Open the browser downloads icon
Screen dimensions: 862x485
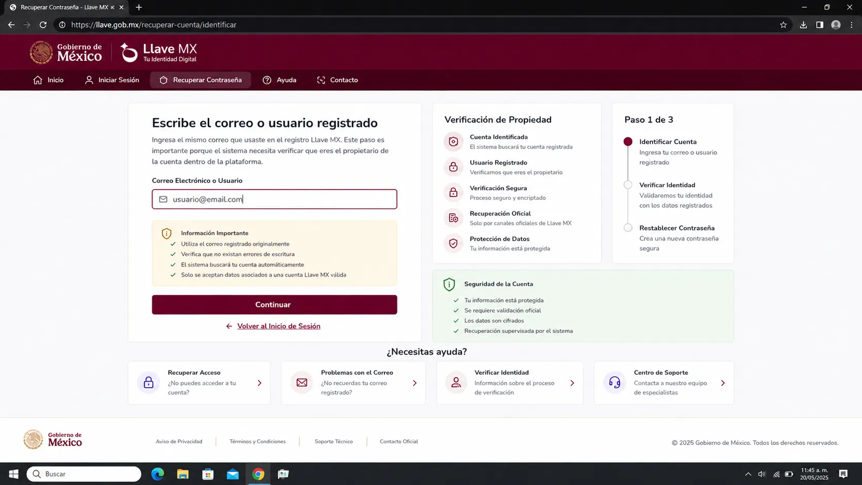[x=803, y=25]
